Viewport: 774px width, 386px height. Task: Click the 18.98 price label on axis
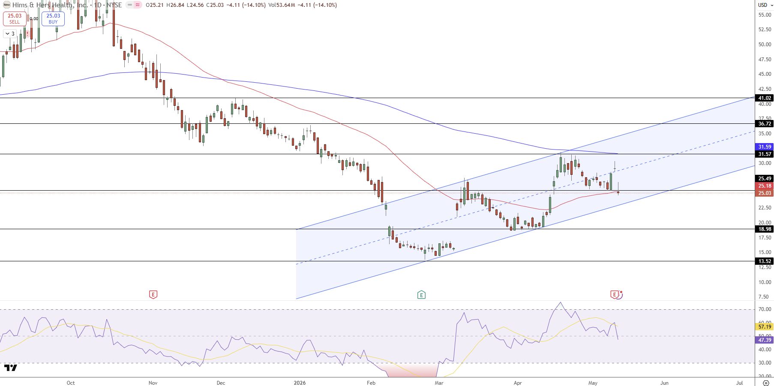pyautogui.click(x=765, y=229)
